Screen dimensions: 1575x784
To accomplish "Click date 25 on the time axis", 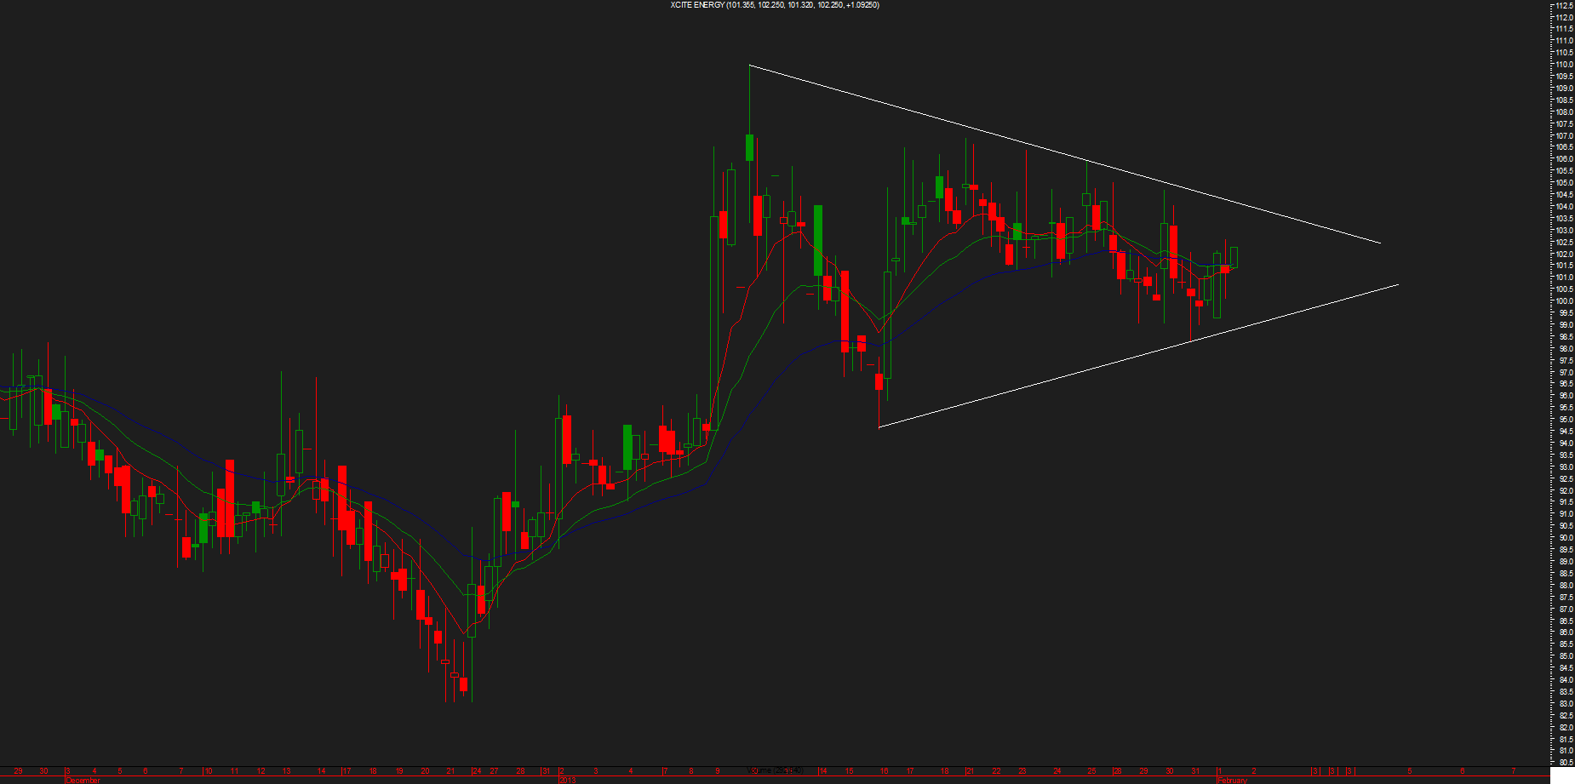I will point(1091,771).
